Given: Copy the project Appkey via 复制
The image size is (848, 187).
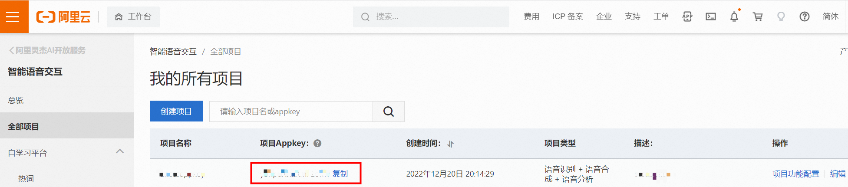Looking at the screenshot, I should point(340,174).
